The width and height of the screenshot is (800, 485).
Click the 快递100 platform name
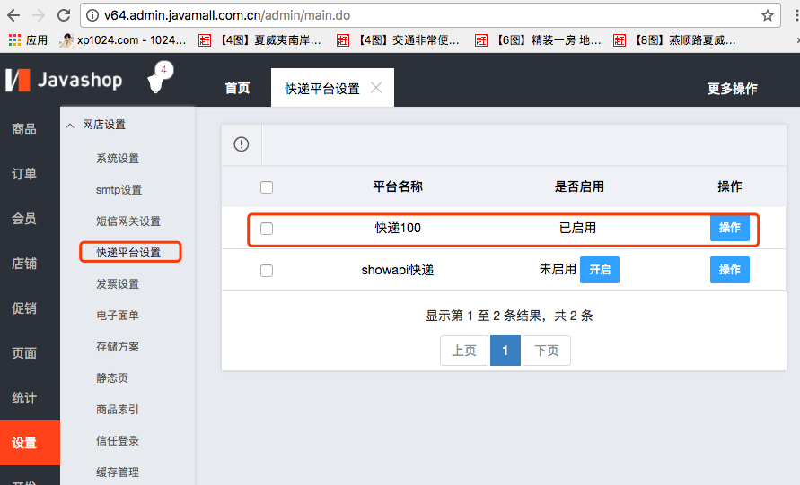pyautogui.click(x=398, y=228)
